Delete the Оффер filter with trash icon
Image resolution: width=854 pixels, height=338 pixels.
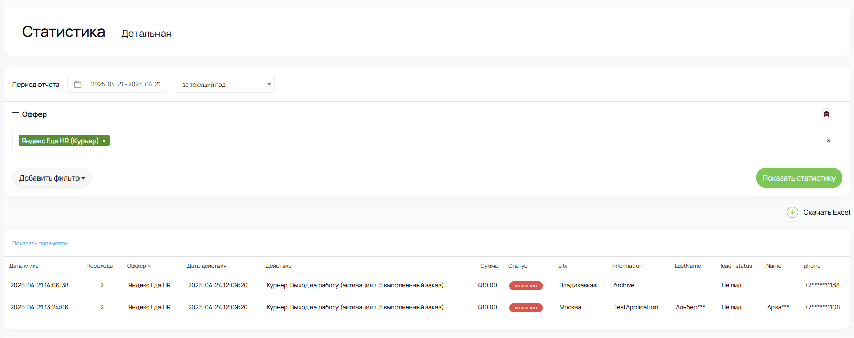826,114
